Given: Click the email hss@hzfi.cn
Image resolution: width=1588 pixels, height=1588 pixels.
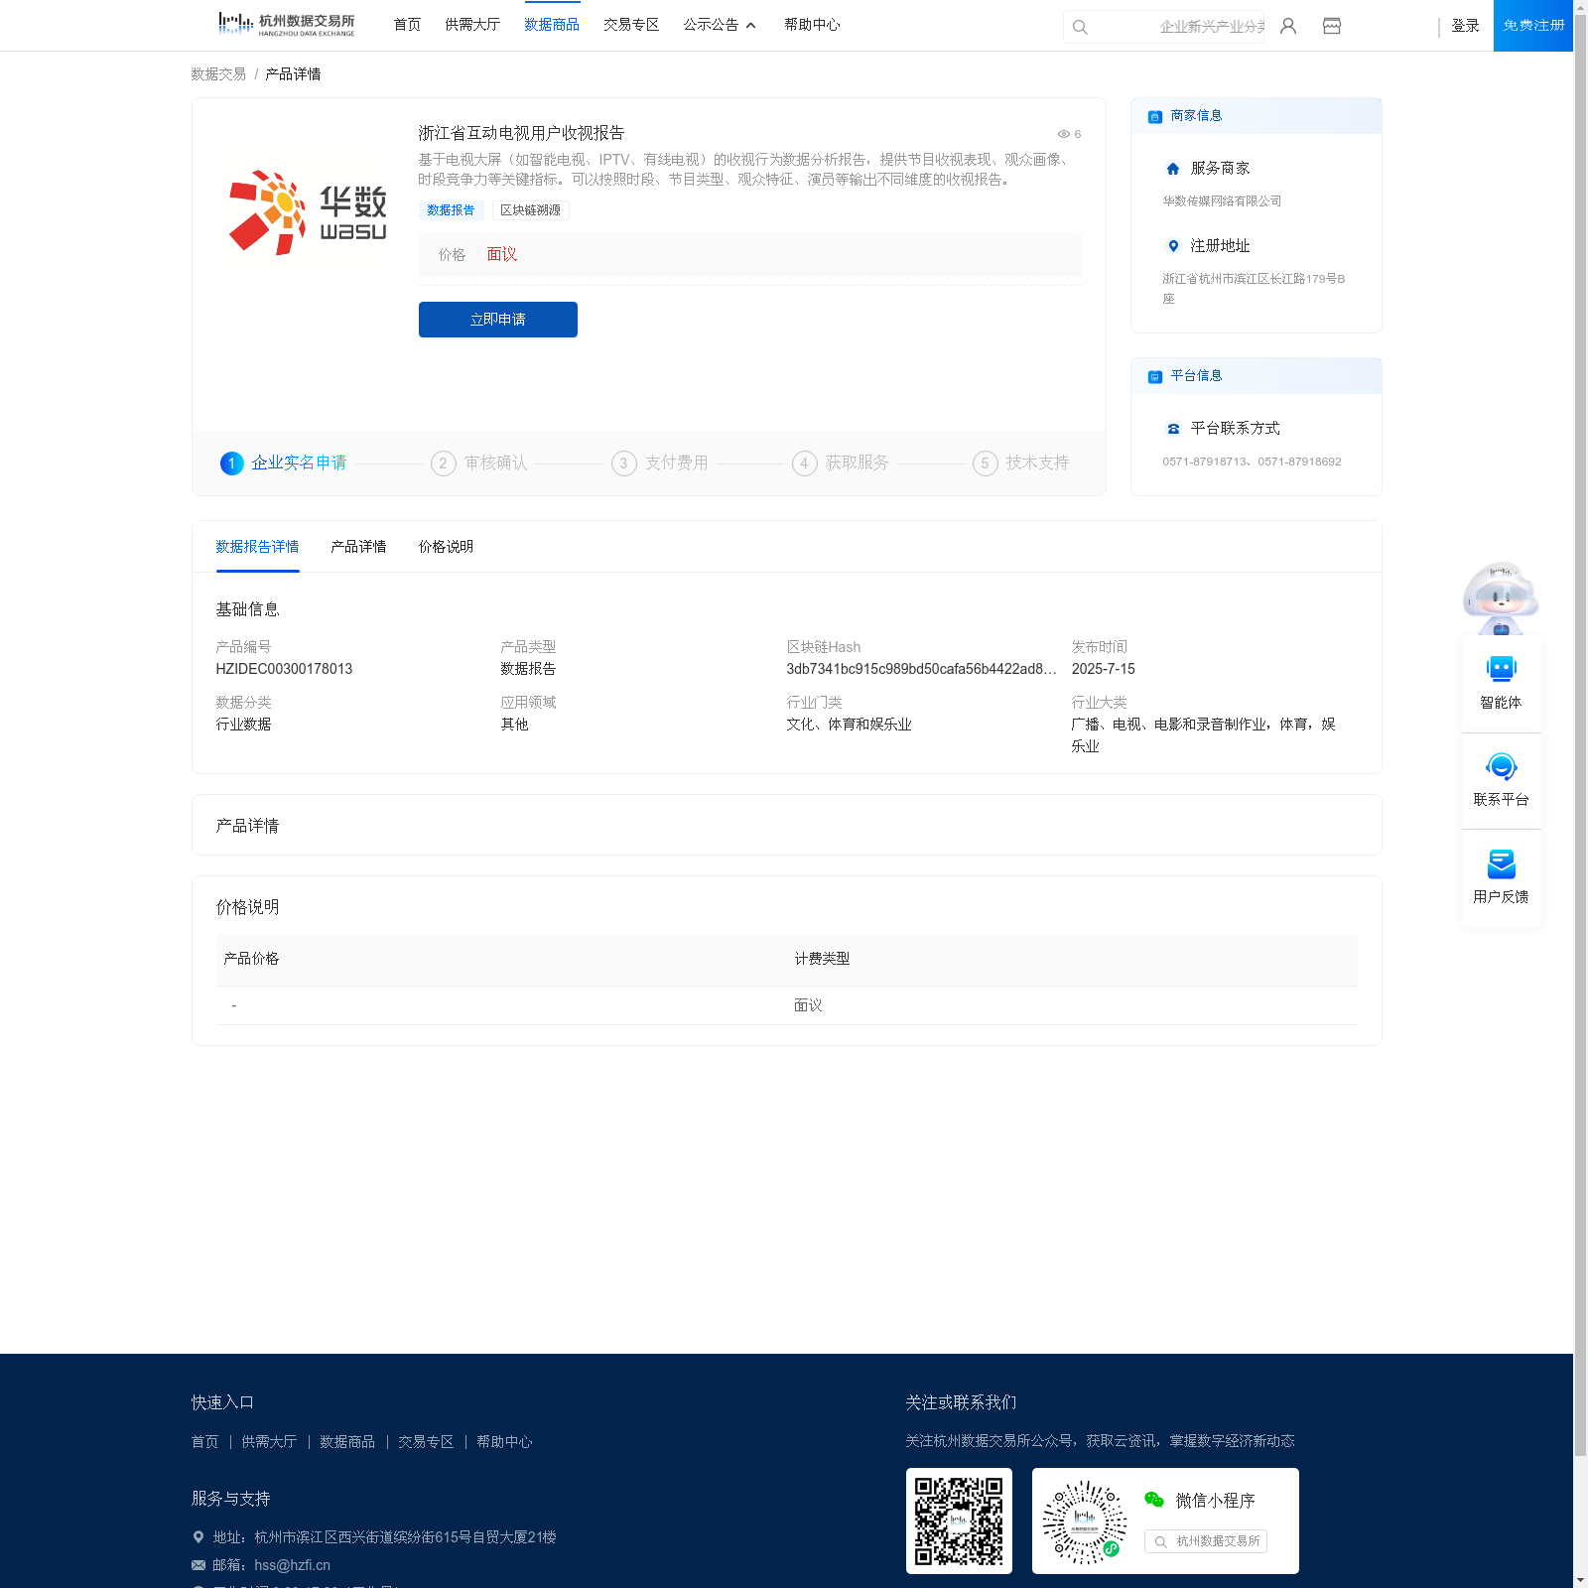Looking at the screenshot, I should click(292, 1565).
